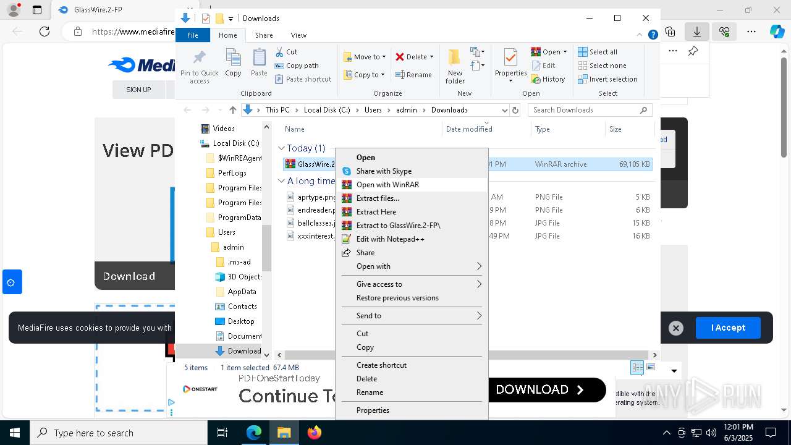Refresh the Edge browser page
The image size is (791, 445).
tap(44, 32)
